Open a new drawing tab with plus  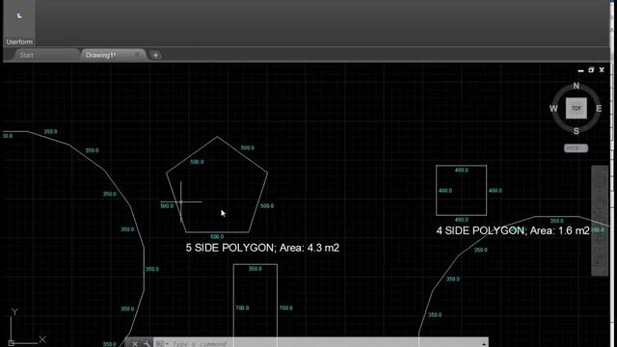click(x=155, y=55)
